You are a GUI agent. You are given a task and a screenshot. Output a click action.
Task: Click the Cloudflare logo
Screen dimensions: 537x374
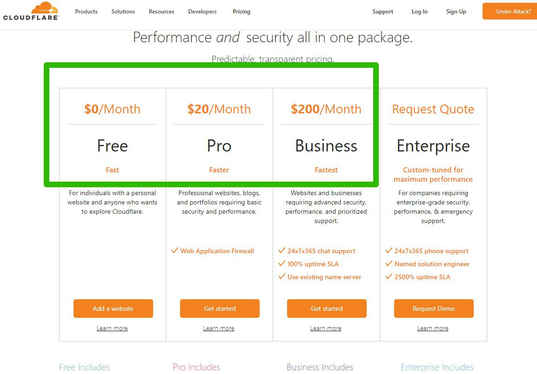pyautogui.click(x=31, y=11)
